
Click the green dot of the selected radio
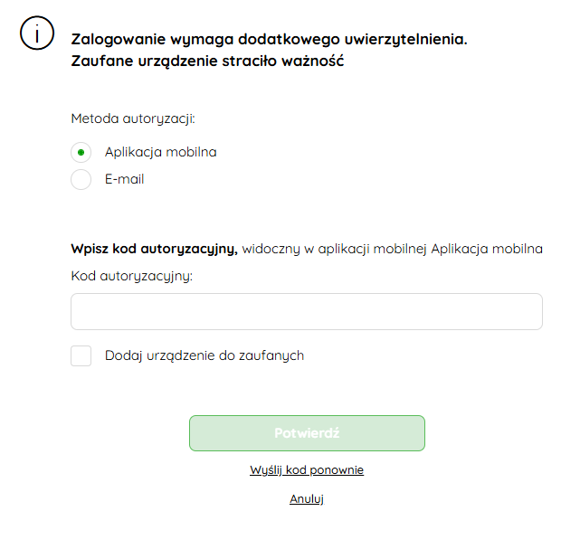point(81,152)
